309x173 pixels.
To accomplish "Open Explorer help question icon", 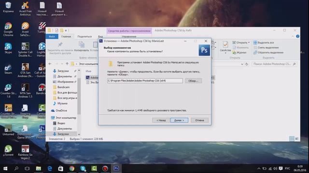I will [297, 37].
